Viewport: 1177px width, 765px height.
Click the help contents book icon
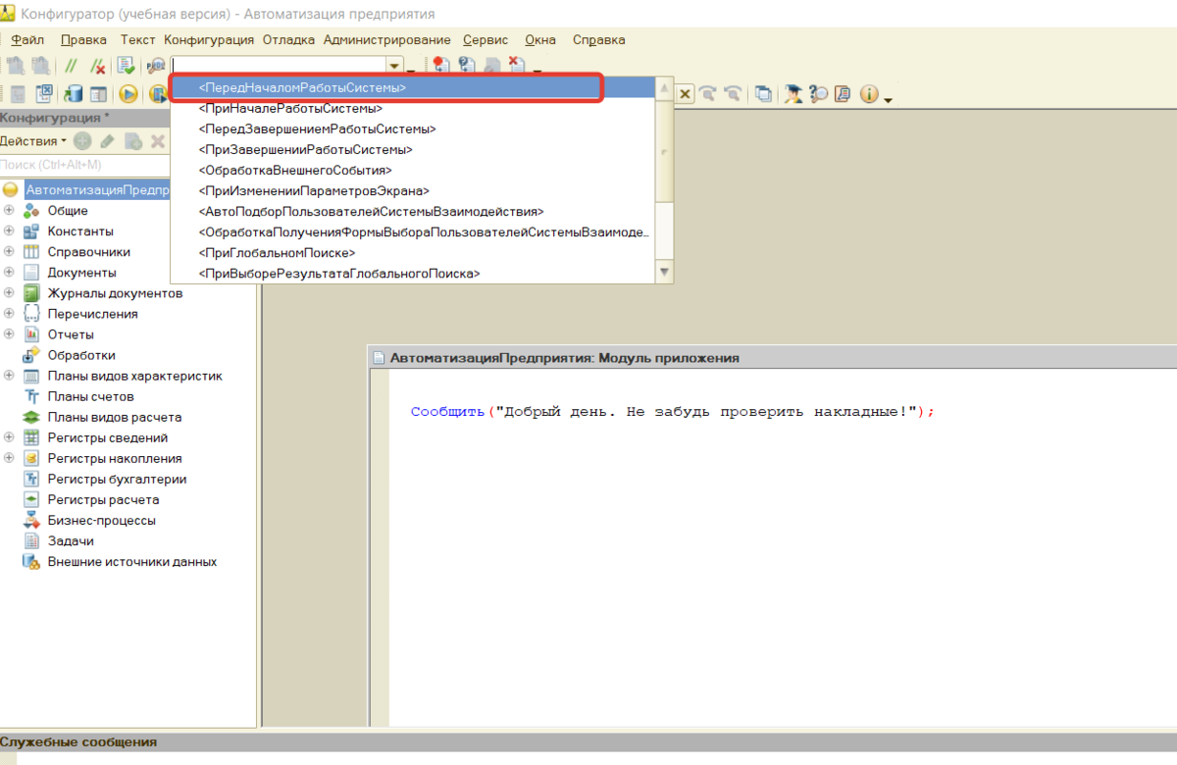click(x=843, y=93)
